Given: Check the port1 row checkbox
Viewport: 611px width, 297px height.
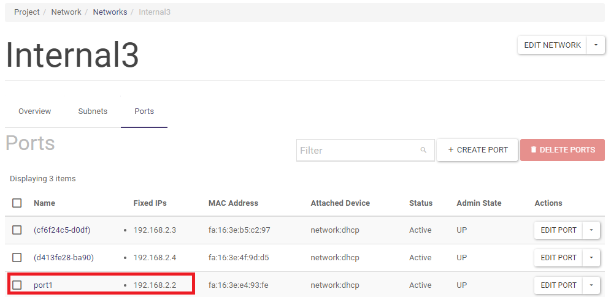Looking at the screenshot, I should (17, 285).
